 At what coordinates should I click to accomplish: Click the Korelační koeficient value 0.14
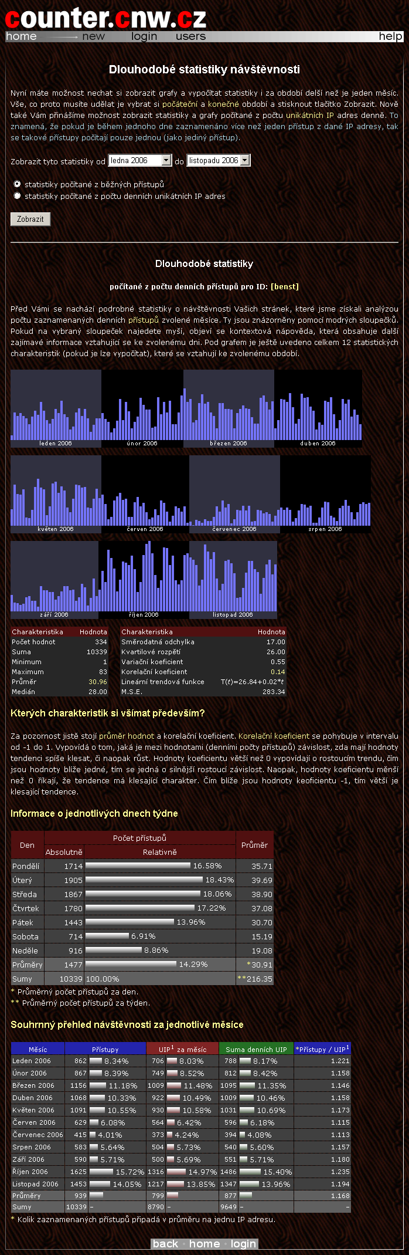[x=278, y=672]
